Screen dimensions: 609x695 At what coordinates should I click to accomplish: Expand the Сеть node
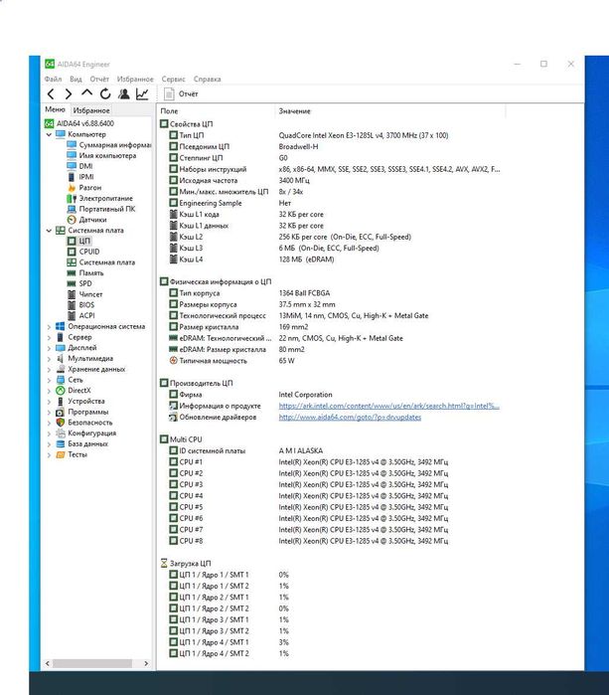[49, 380]
